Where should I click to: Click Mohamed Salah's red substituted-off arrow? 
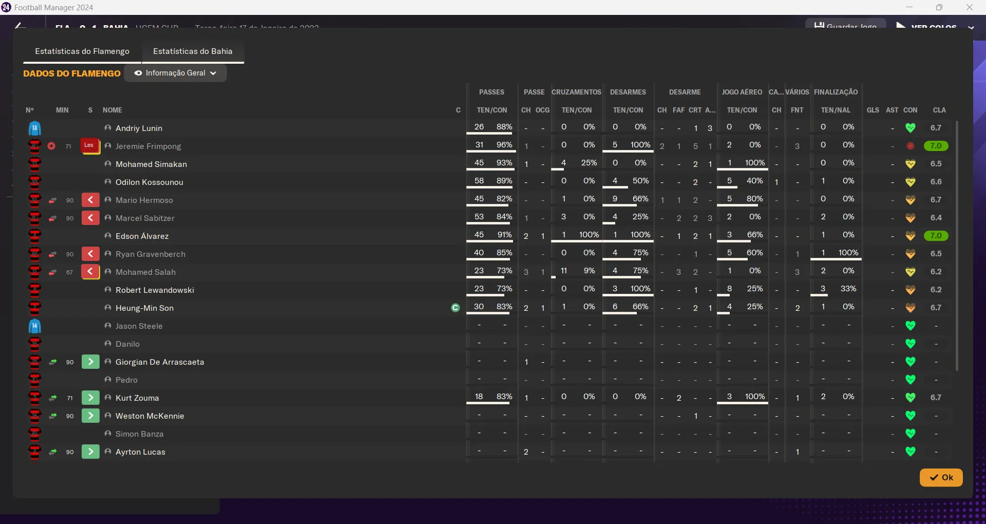[x=90, y=272]
